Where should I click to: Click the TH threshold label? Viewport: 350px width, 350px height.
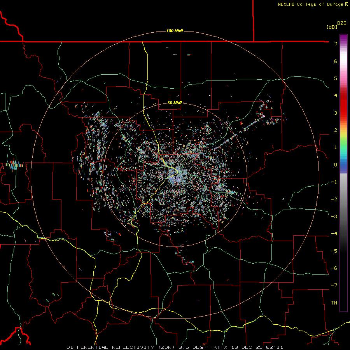pyautogui.click(x=334, y=303)
